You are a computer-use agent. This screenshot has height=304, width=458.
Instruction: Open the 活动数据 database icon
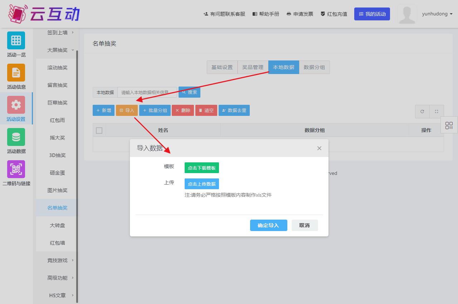point(16,137)
